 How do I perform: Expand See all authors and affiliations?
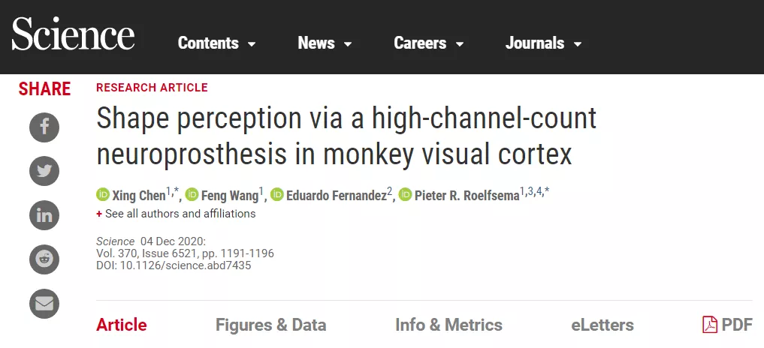tap(176, 214)
